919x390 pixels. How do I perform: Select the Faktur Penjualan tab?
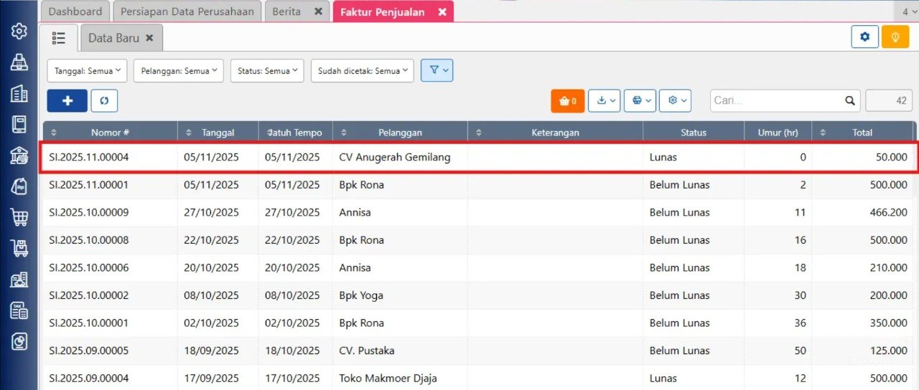(393, 12)
